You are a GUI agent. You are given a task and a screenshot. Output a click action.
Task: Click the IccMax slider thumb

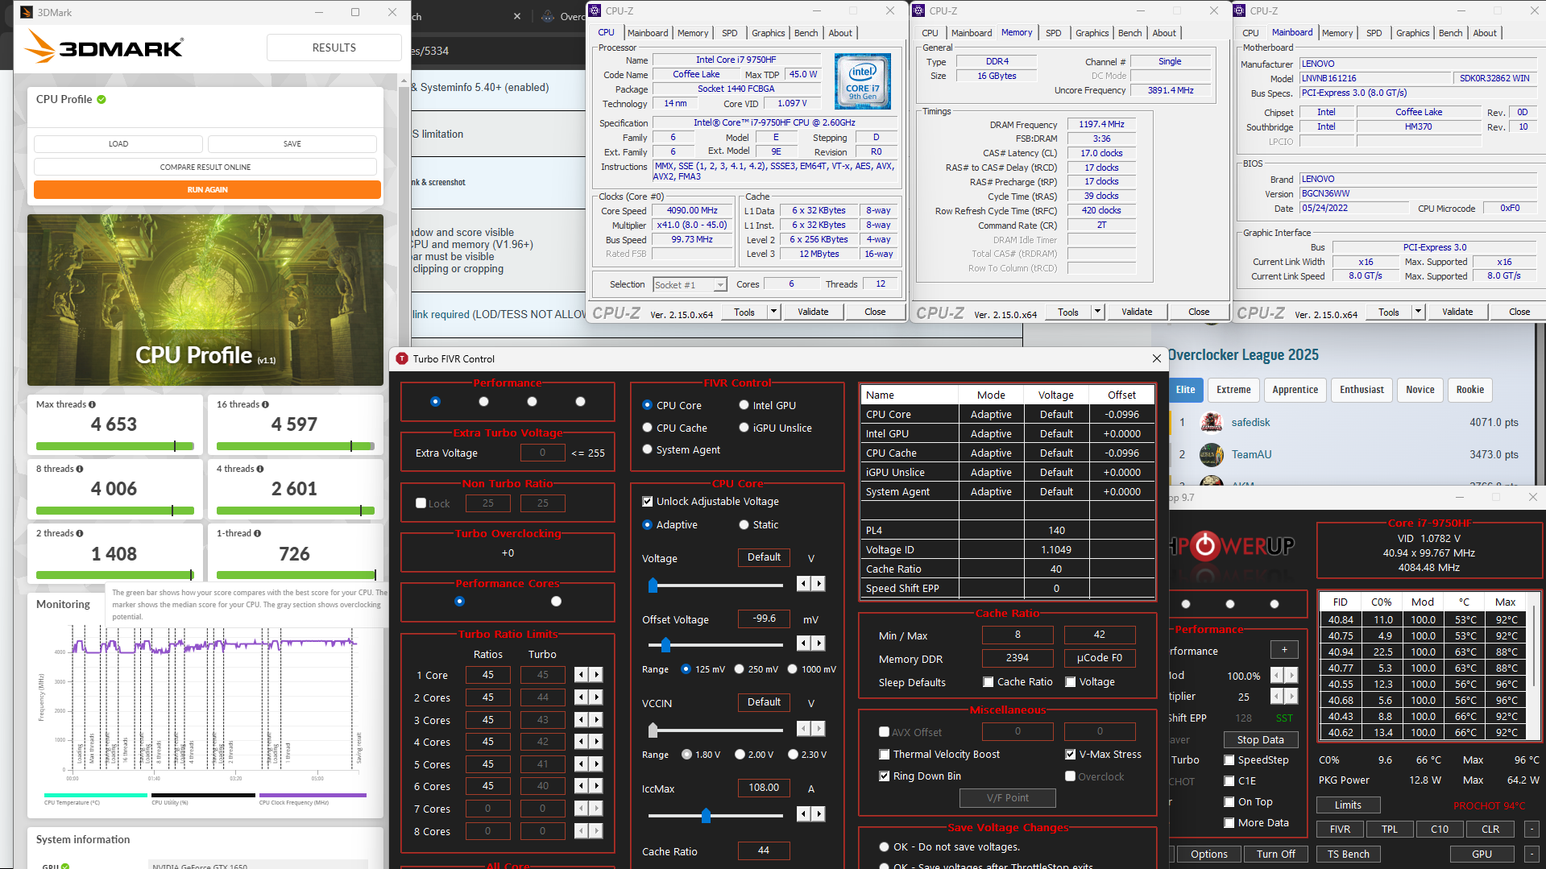point(706,815)
